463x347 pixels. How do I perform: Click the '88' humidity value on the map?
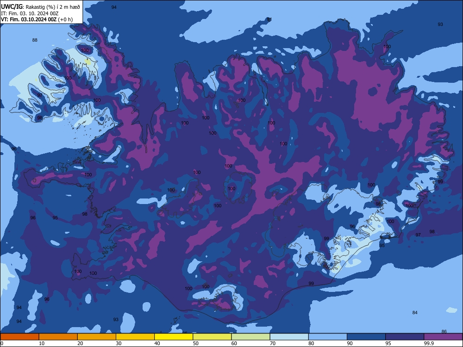pos(35,40)
